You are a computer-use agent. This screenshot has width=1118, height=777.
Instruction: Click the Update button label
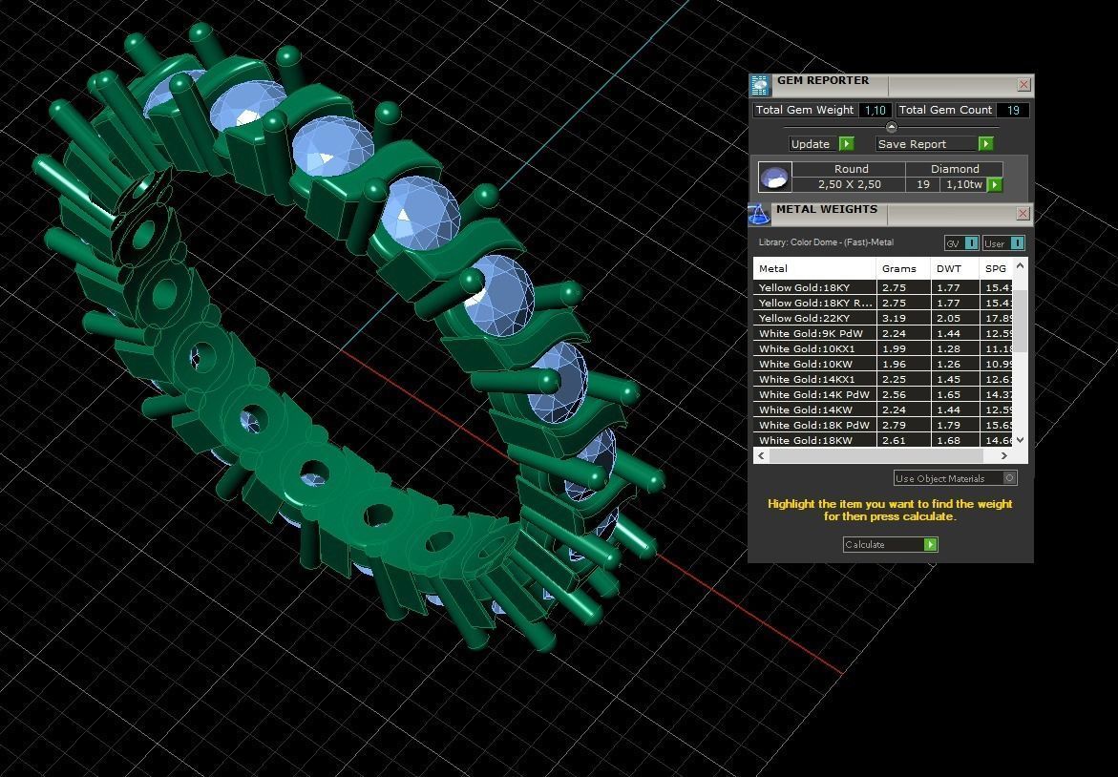coord(811,144)
